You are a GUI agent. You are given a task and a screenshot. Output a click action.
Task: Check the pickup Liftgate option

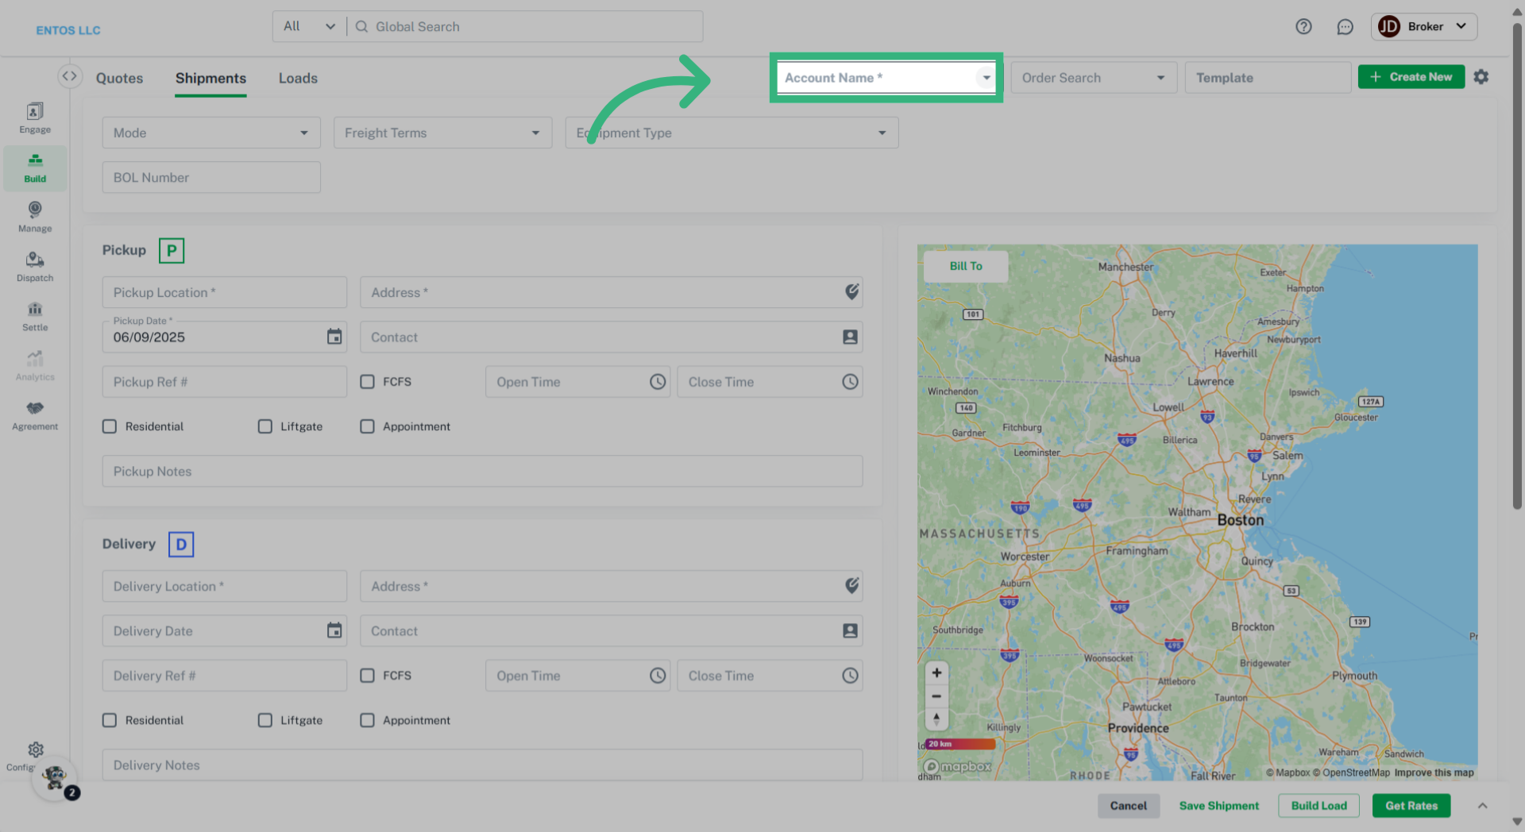click(x=265, y=426)
